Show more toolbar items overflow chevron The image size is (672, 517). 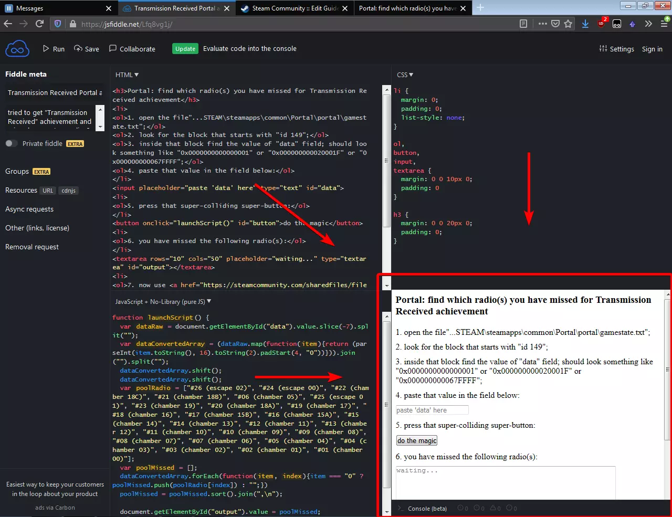(x=648, y=24)
